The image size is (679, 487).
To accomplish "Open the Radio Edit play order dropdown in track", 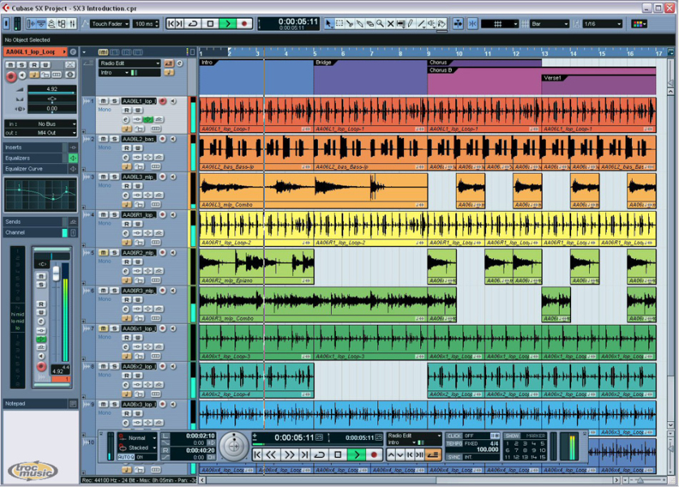I will click(129, 63).
